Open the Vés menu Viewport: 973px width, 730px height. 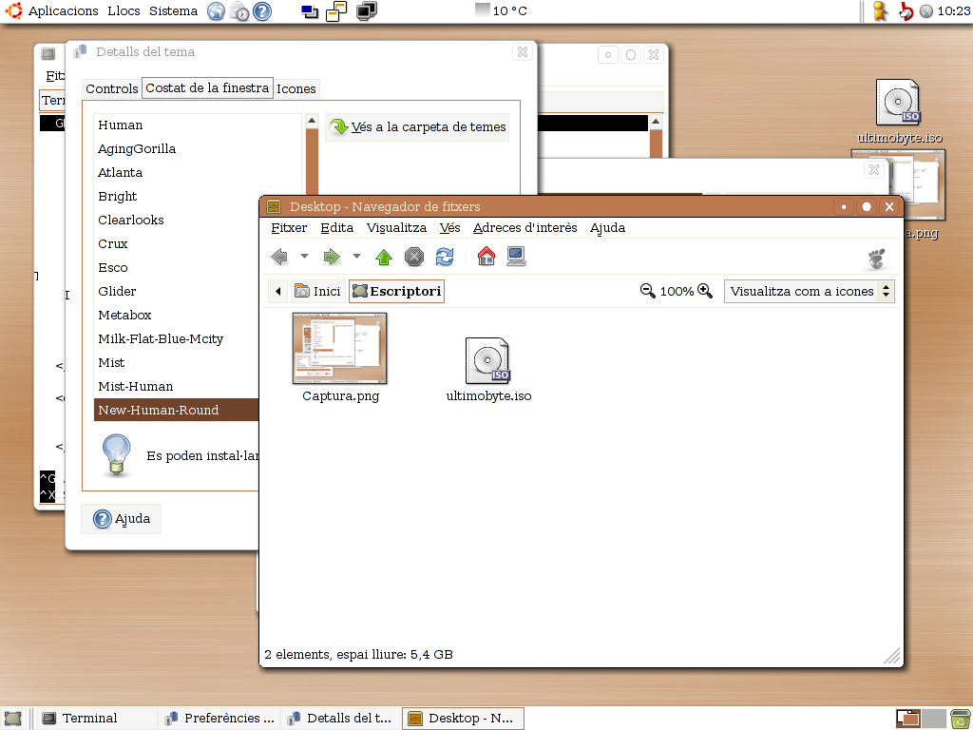449,228
